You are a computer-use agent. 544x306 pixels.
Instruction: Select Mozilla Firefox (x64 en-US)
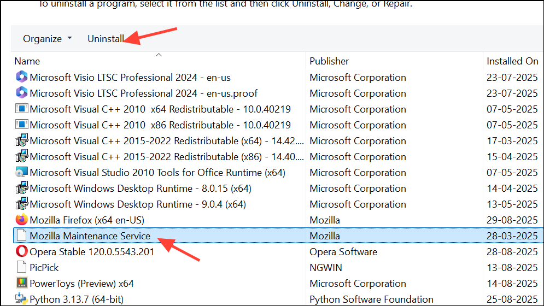pyautogui.click(x=87, y=220)
